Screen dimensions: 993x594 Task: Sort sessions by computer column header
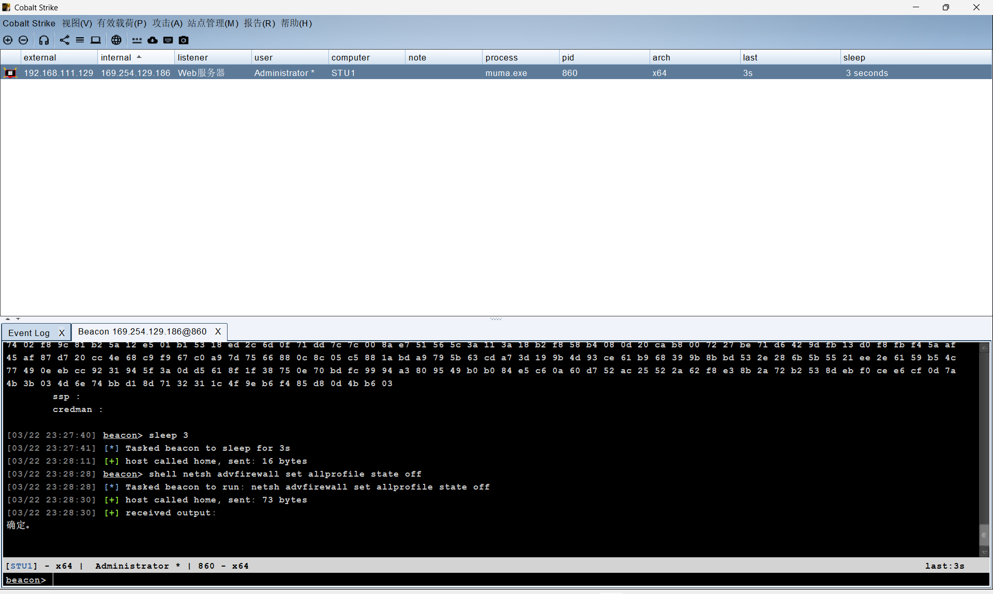(367, 57)
